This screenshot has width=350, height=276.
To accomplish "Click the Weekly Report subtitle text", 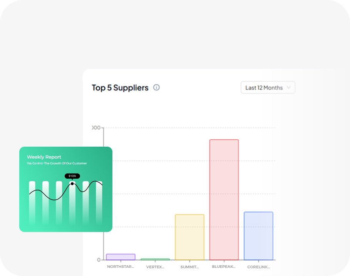I will click(x=57, y=164).
